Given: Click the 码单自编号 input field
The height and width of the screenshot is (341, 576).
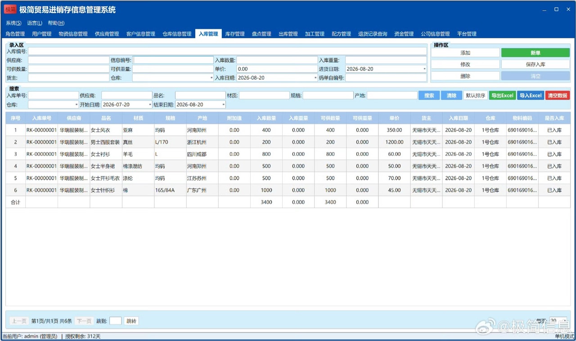Looking at the screenshot, I should [x=386, y=78].
